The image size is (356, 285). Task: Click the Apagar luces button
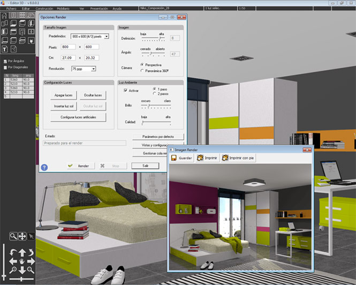coord(63,95)
